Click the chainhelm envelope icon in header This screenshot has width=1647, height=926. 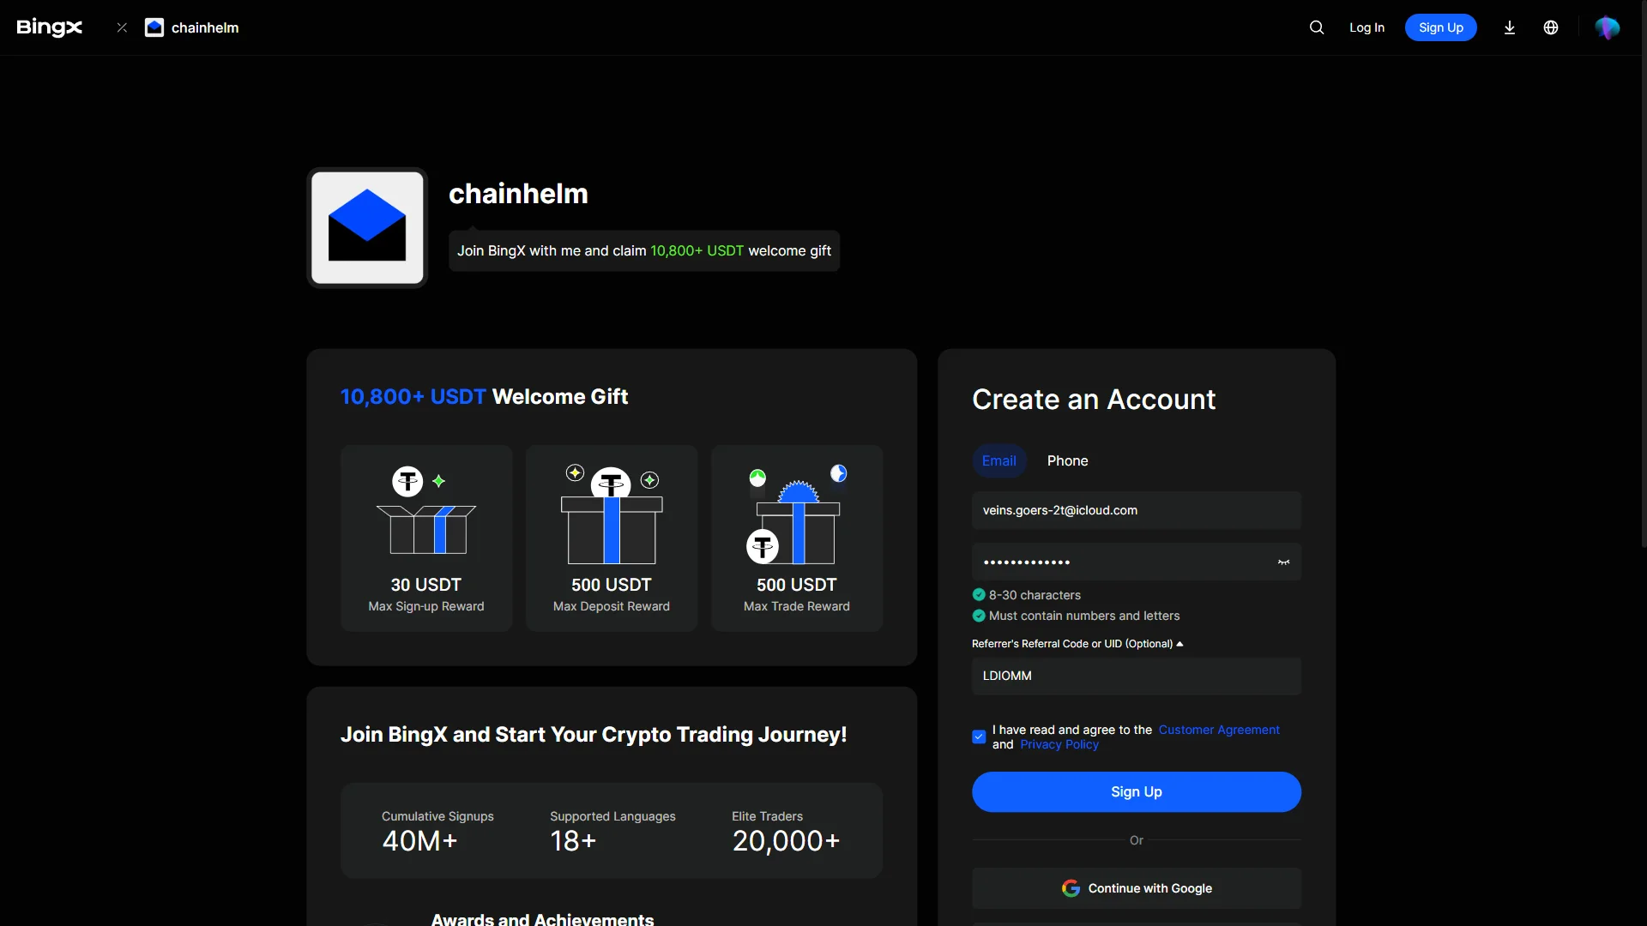(x=154, y=27)
